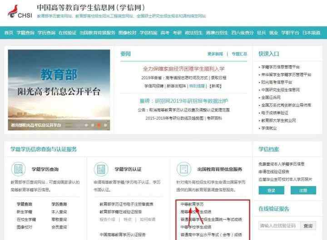
Task: Open 2015-2019年考研分数线及趋势图 link
Action: [x=174, y=118]
